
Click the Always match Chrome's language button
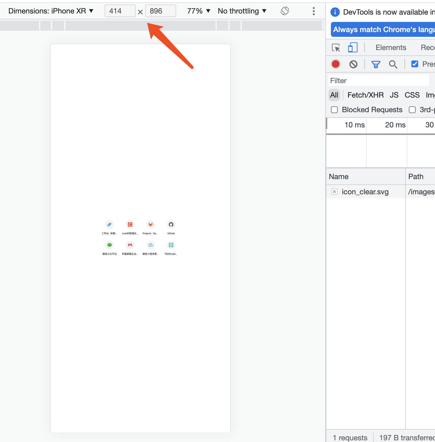383,30
